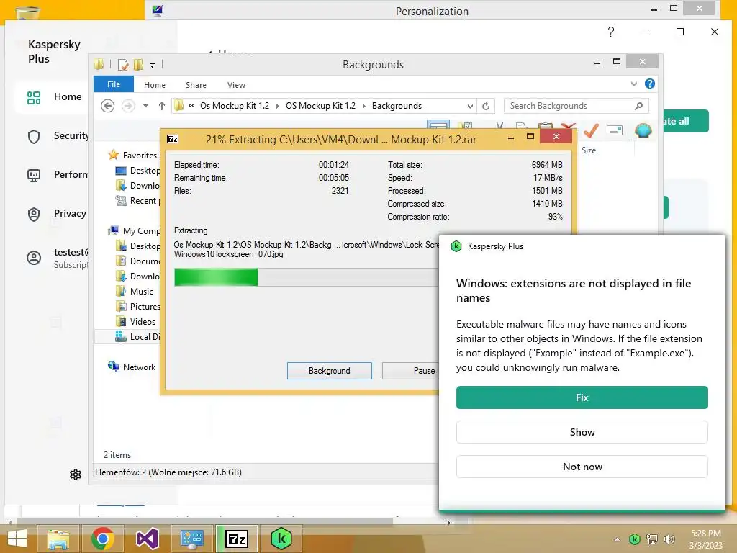Expand the Explorer ribbon chevron
Screen dimensions: 737x553
633,84
